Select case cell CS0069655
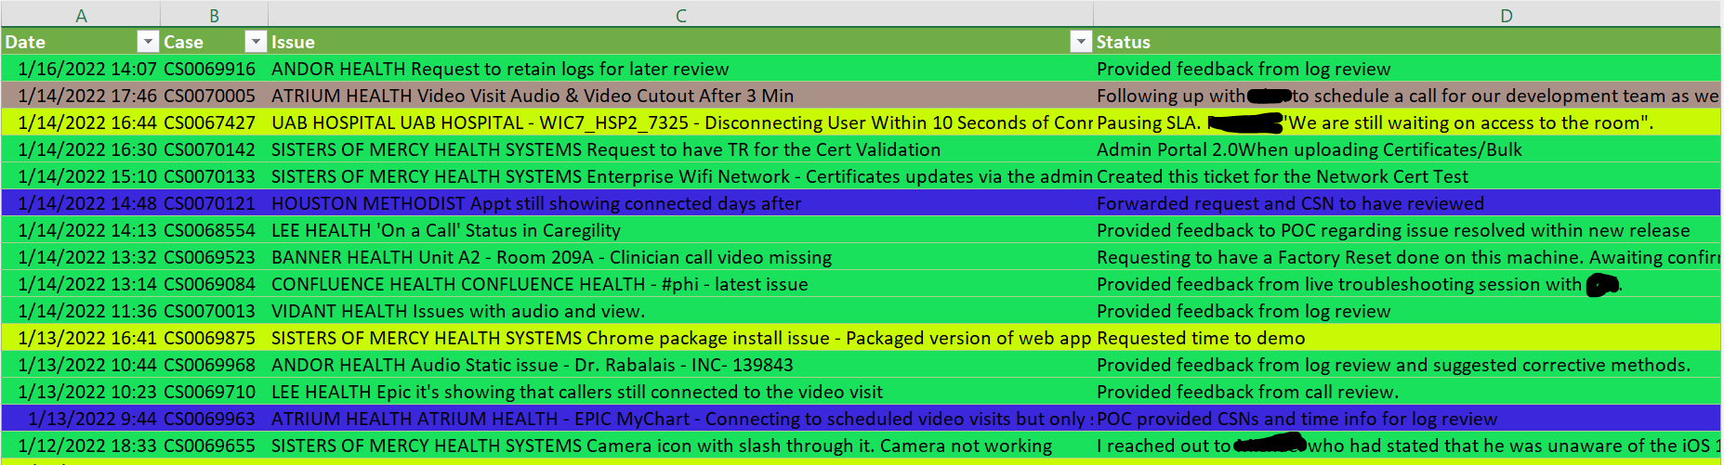Screen dimensions: 1724x465 click(x=214, y=446)
